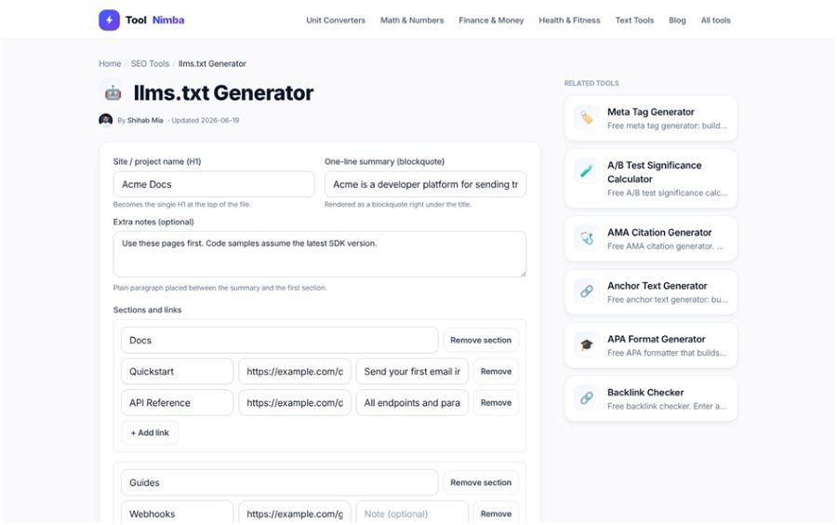The image size is (837, 525).
Task: Click the 'llms.txt Generator' page heading
Action: pyautogui.click(x=223, y=93)
